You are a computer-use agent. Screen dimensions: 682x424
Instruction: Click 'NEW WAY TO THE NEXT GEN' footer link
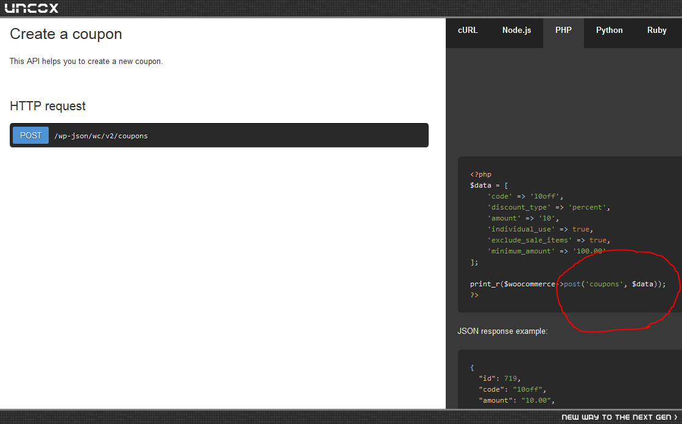point(619,417)
